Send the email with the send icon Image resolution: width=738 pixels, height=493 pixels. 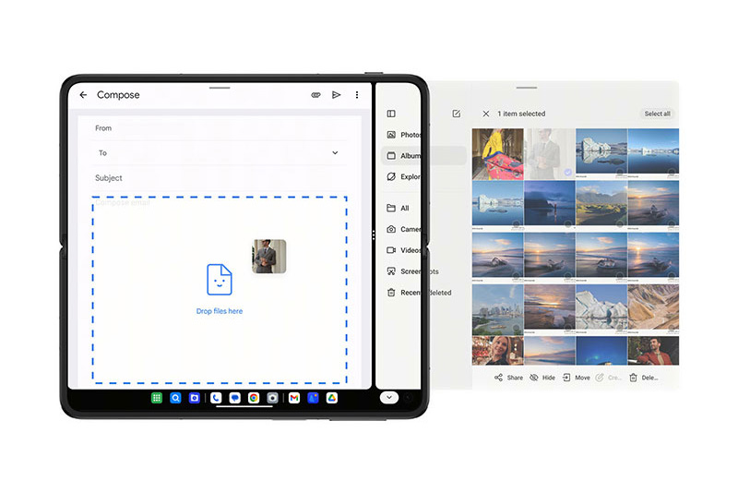coord(337,95)
